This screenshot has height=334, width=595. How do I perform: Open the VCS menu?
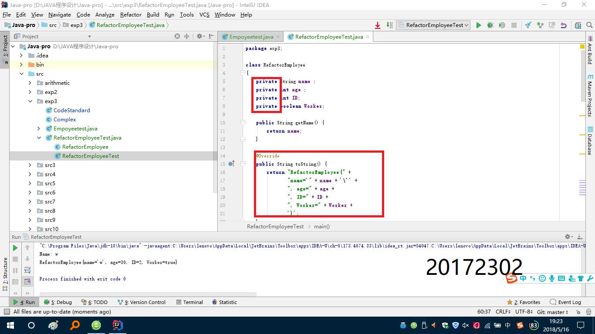[x=204, y=14]
